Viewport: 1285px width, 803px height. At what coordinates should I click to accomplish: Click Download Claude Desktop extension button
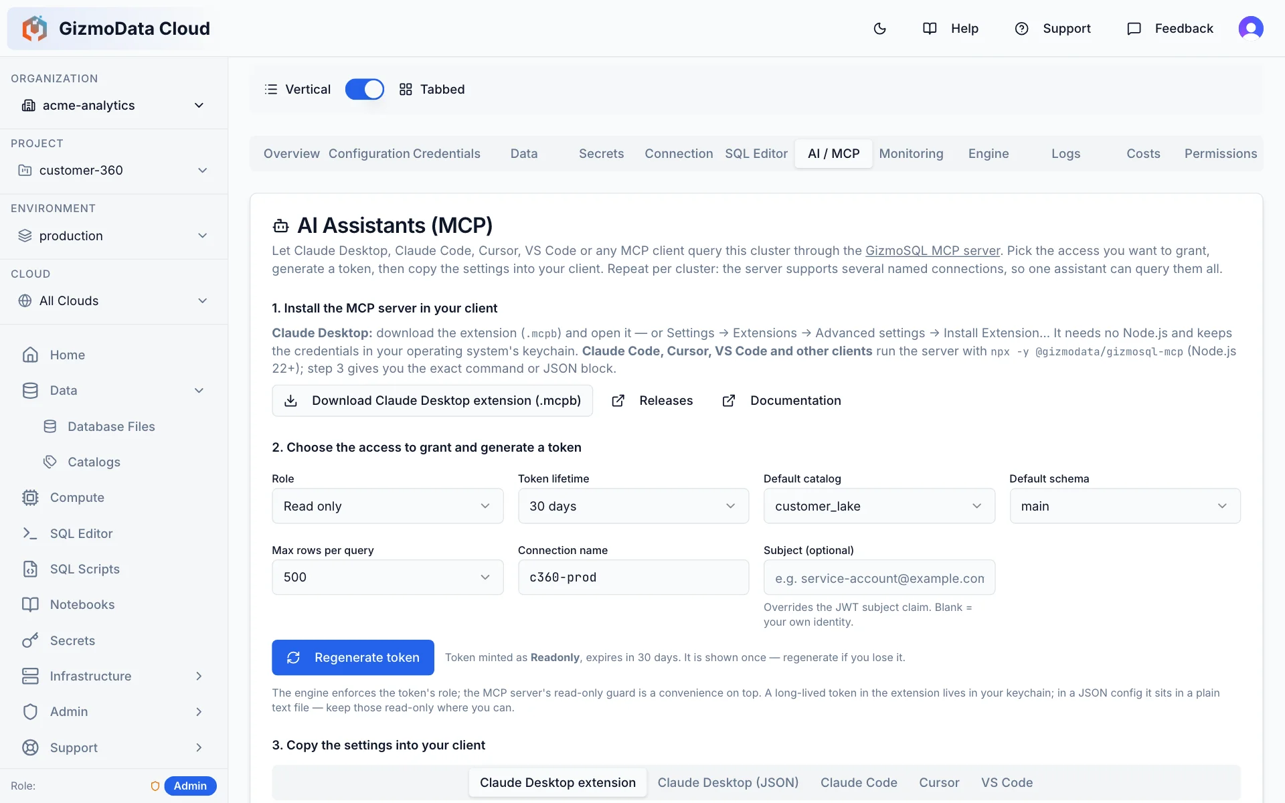pos(432,400)
